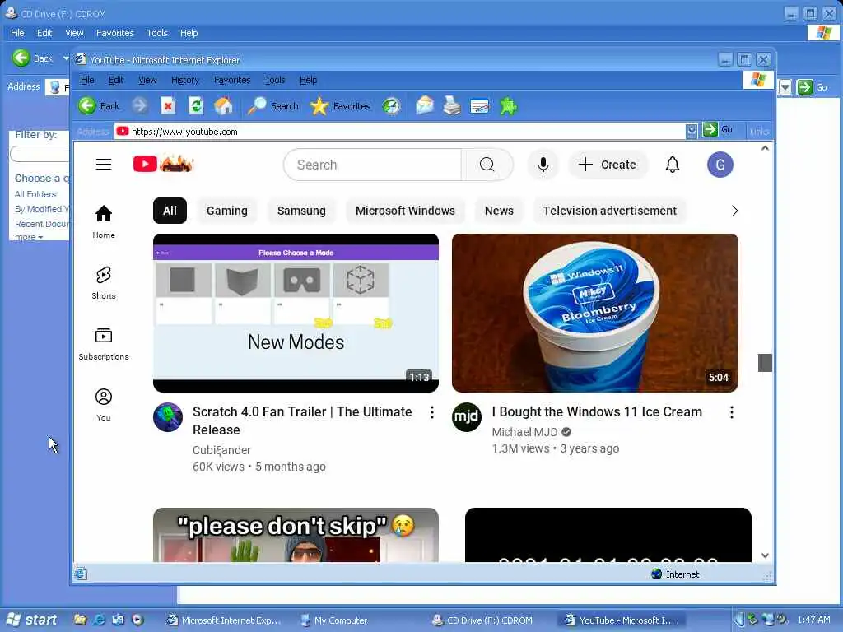The image size is (843, 632).
Task: Stop page loading with red X icon
Action: click(x=168, y=106)
